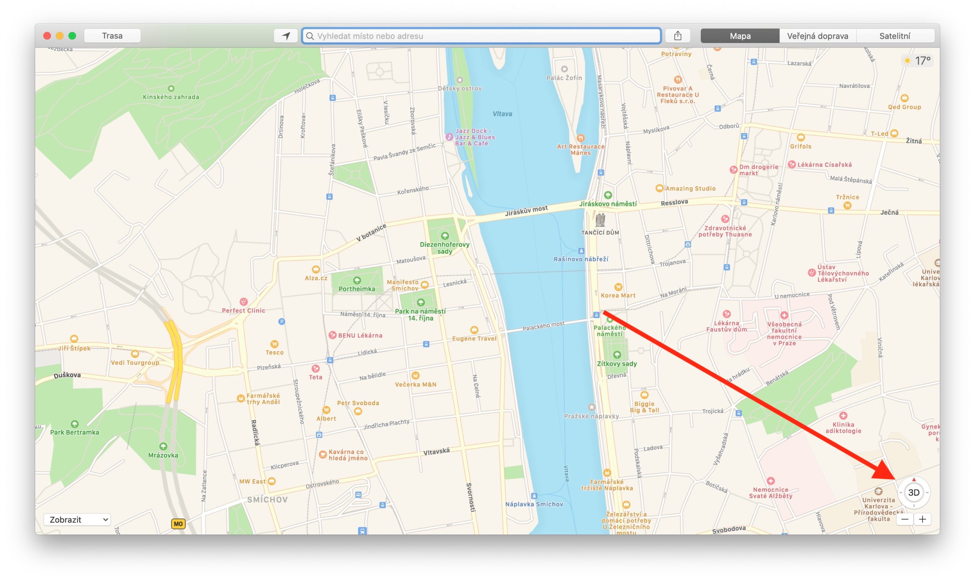
Task: Zoom in with the plus button
Action: pos(922,519)
